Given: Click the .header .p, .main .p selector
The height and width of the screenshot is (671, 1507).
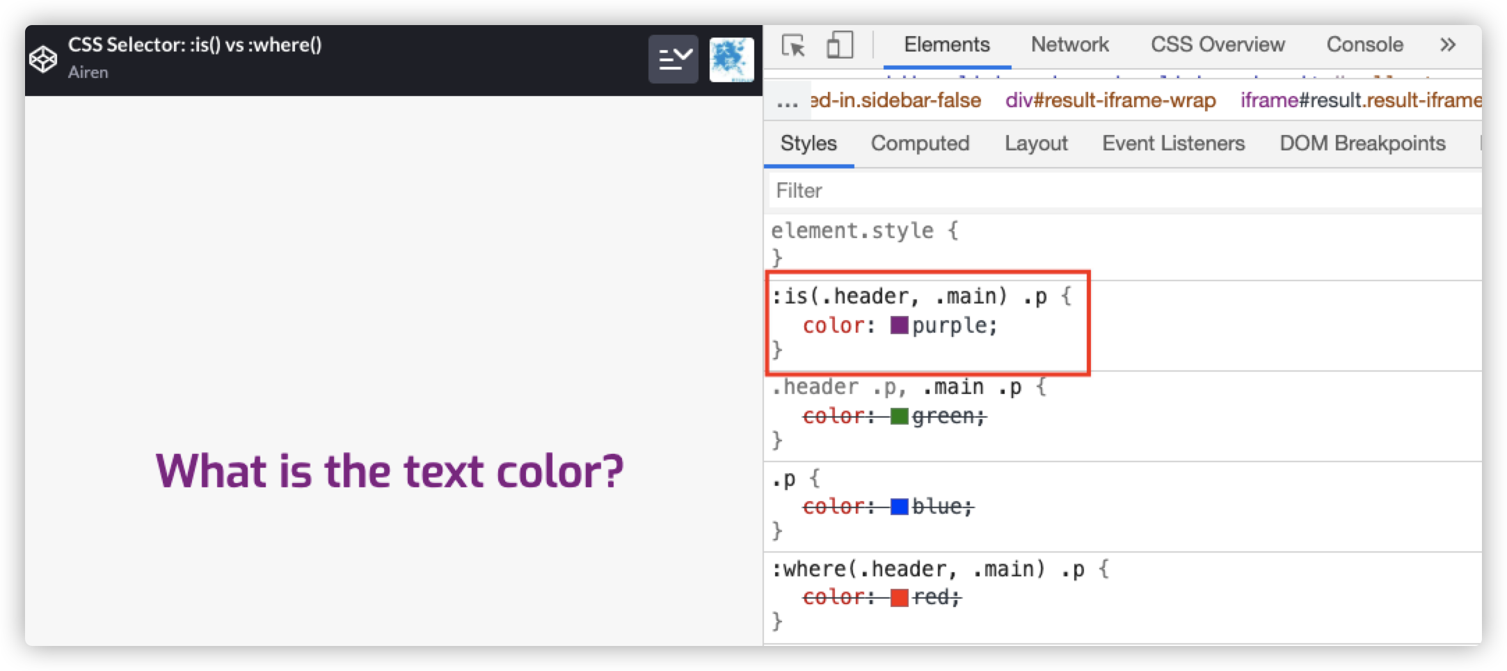Looking at the screenshot, I should tap(896, 387).
